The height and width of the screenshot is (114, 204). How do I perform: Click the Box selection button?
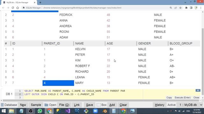pos(102,105)
